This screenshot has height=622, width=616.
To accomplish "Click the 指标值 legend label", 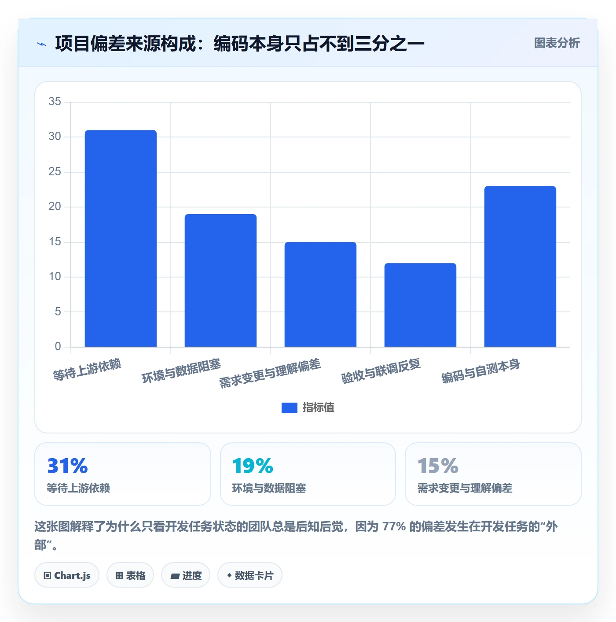I will pos(318,408).
